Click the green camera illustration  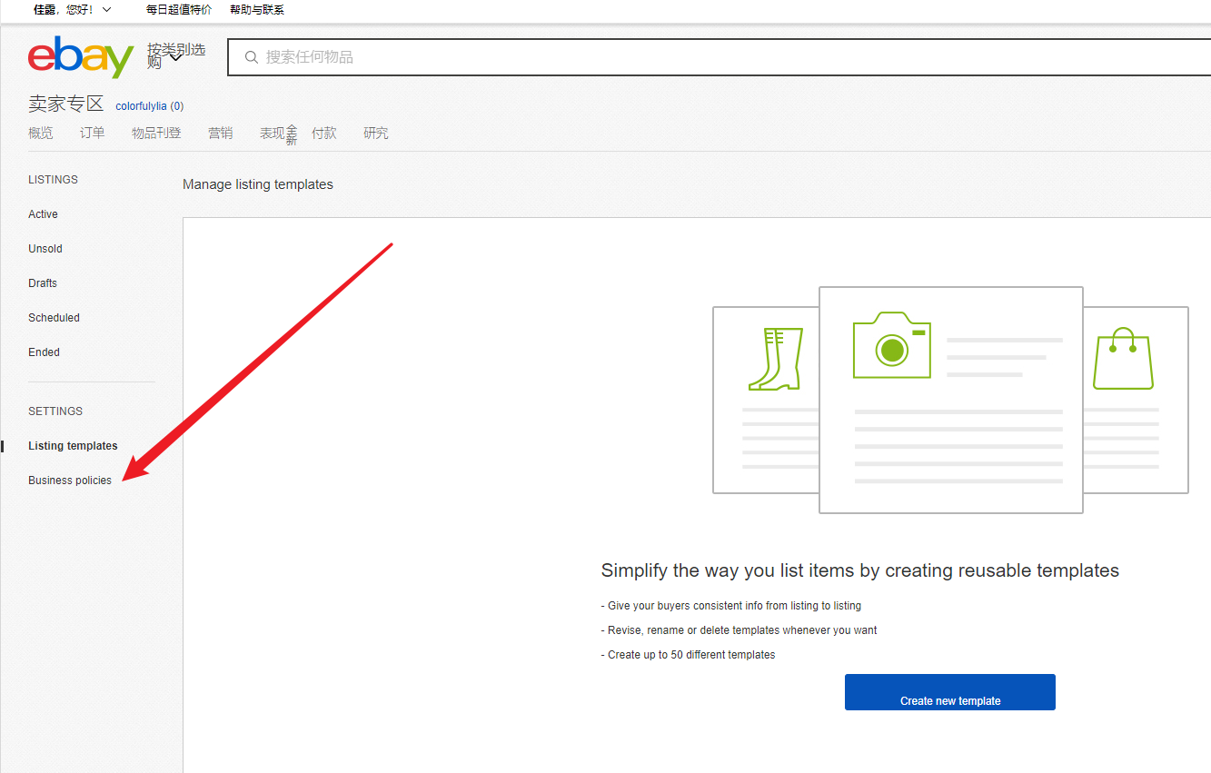click(892, 345)
